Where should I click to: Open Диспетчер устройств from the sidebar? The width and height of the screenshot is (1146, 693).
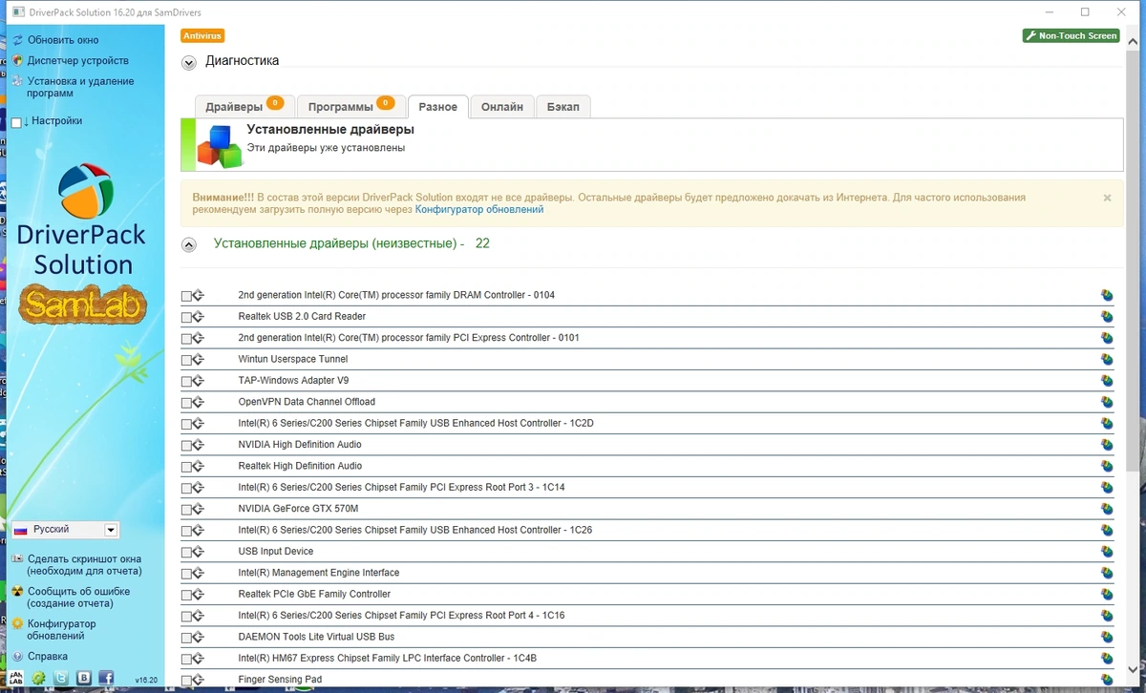(x=78, y=61)
